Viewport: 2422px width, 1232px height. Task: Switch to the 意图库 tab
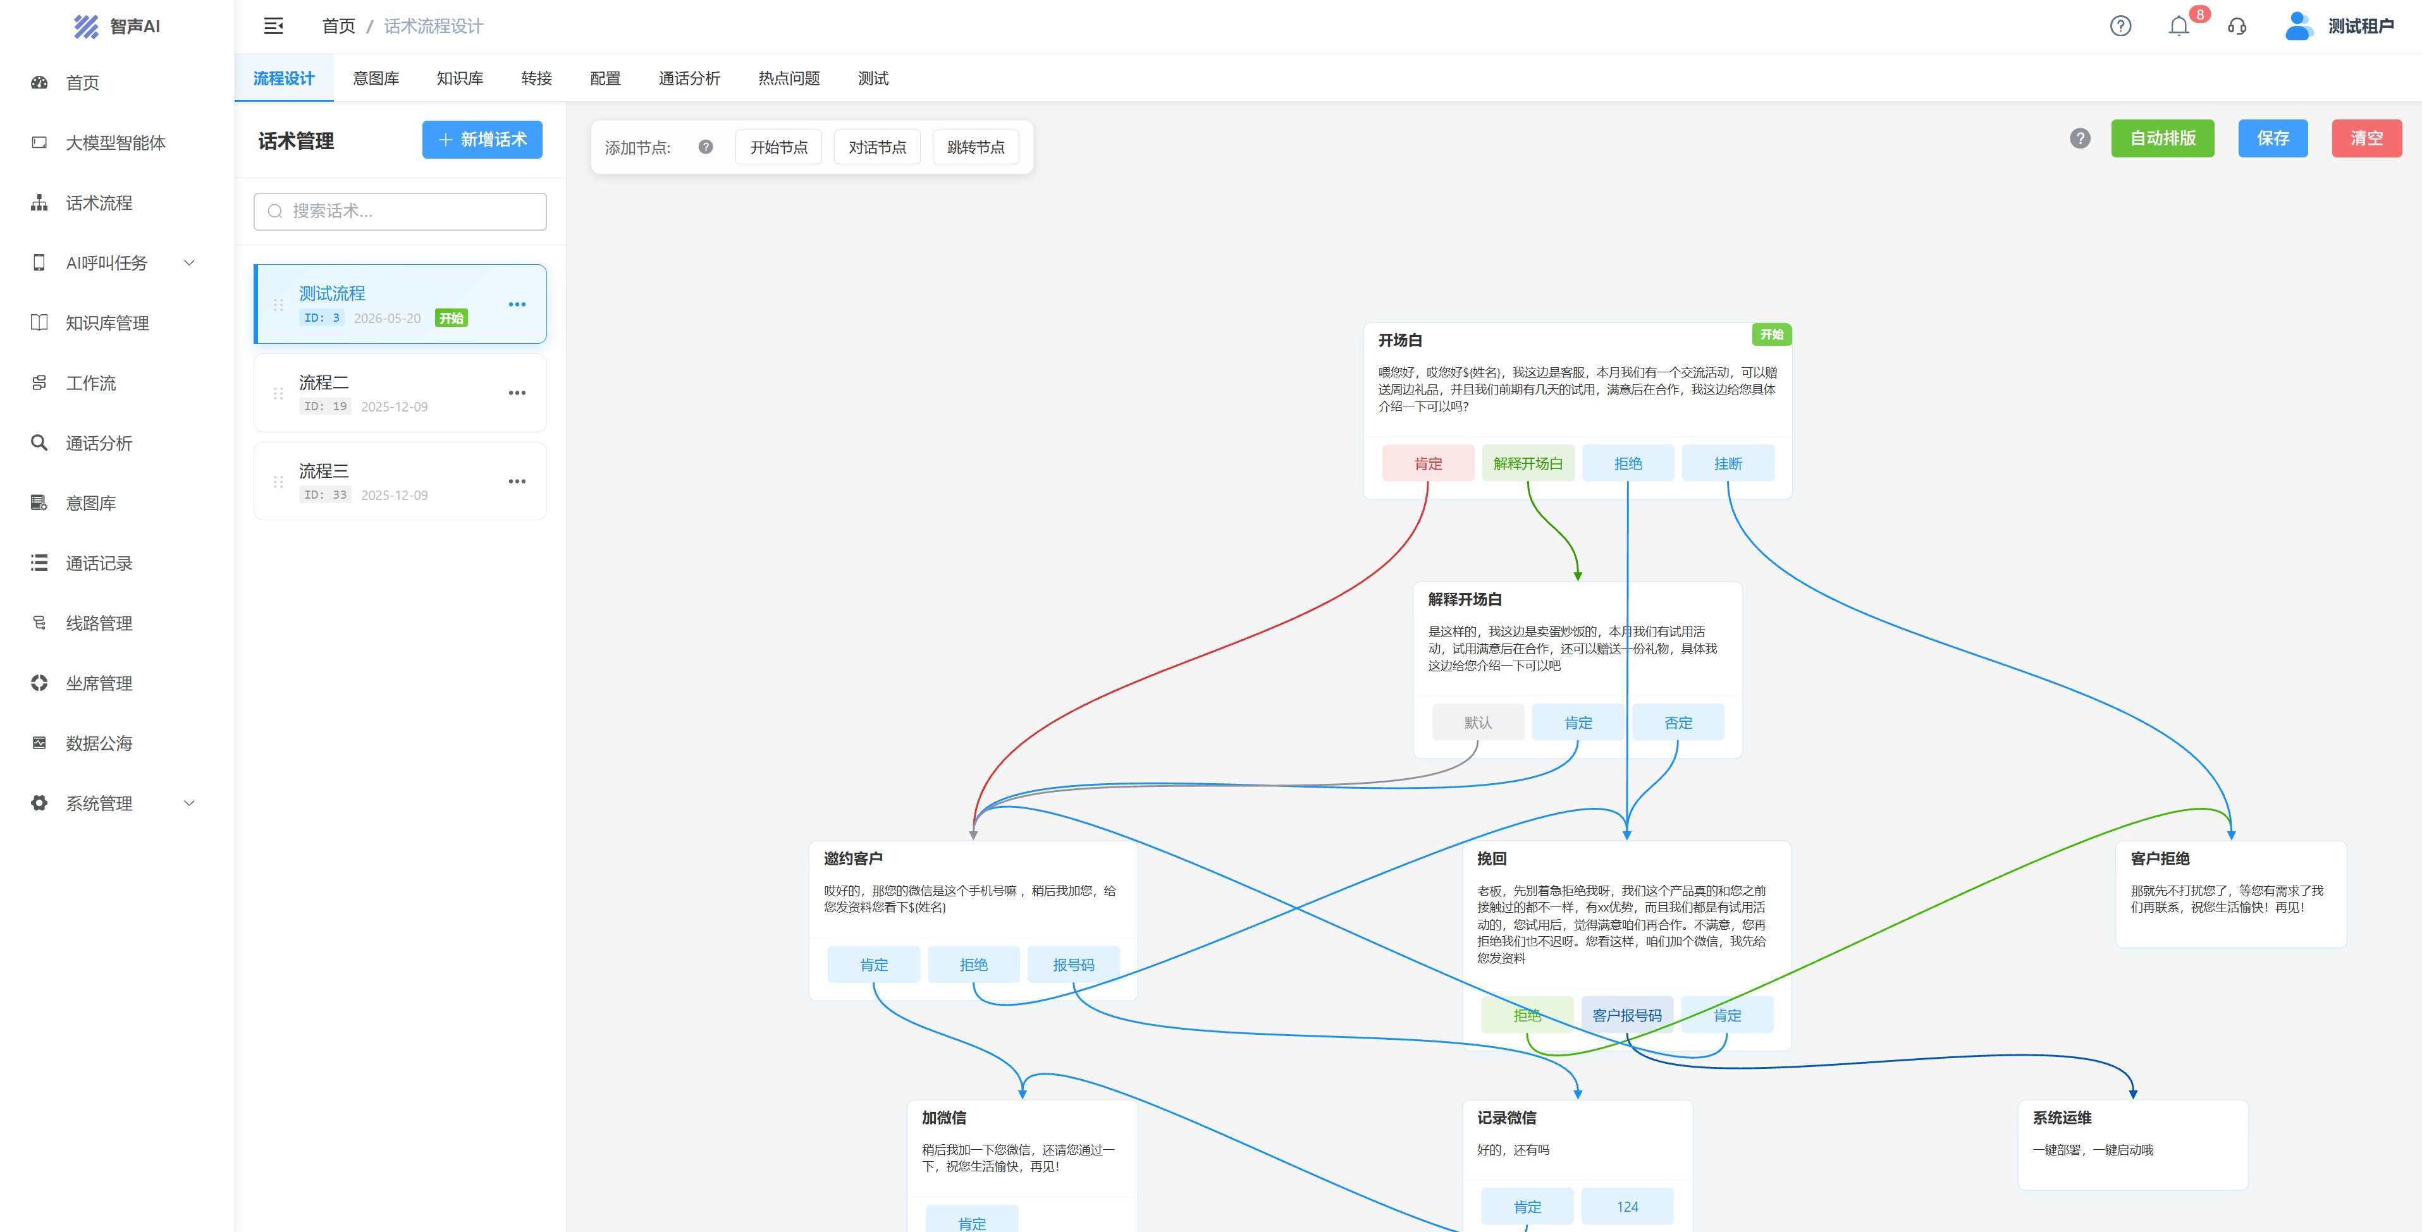(x=376, y=78)
